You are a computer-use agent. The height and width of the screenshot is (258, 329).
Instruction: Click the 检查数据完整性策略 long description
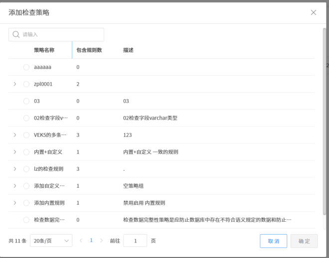pos(207,220)
